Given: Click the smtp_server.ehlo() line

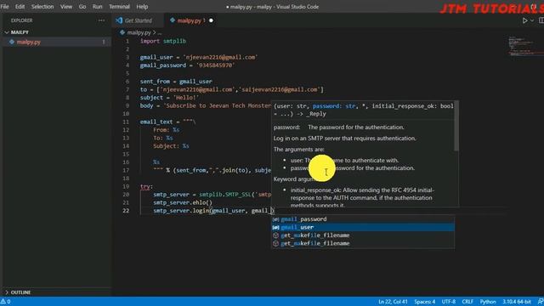Looking at the screenshot, I should pyautogui.click(x=183, y=202).
